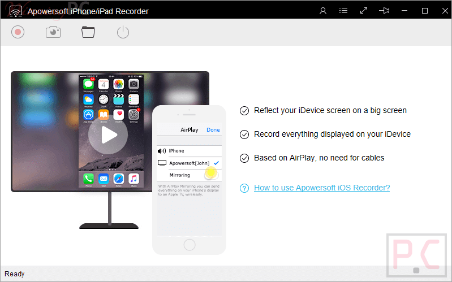Play the demo video on the monitor
The width and height of the screenshot is (452, 282).
[x=108, y=135]
